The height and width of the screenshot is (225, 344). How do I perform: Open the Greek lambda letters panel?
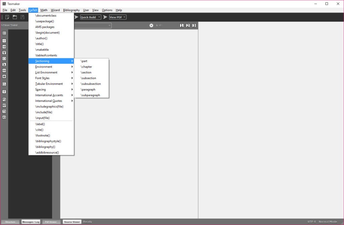4,65
